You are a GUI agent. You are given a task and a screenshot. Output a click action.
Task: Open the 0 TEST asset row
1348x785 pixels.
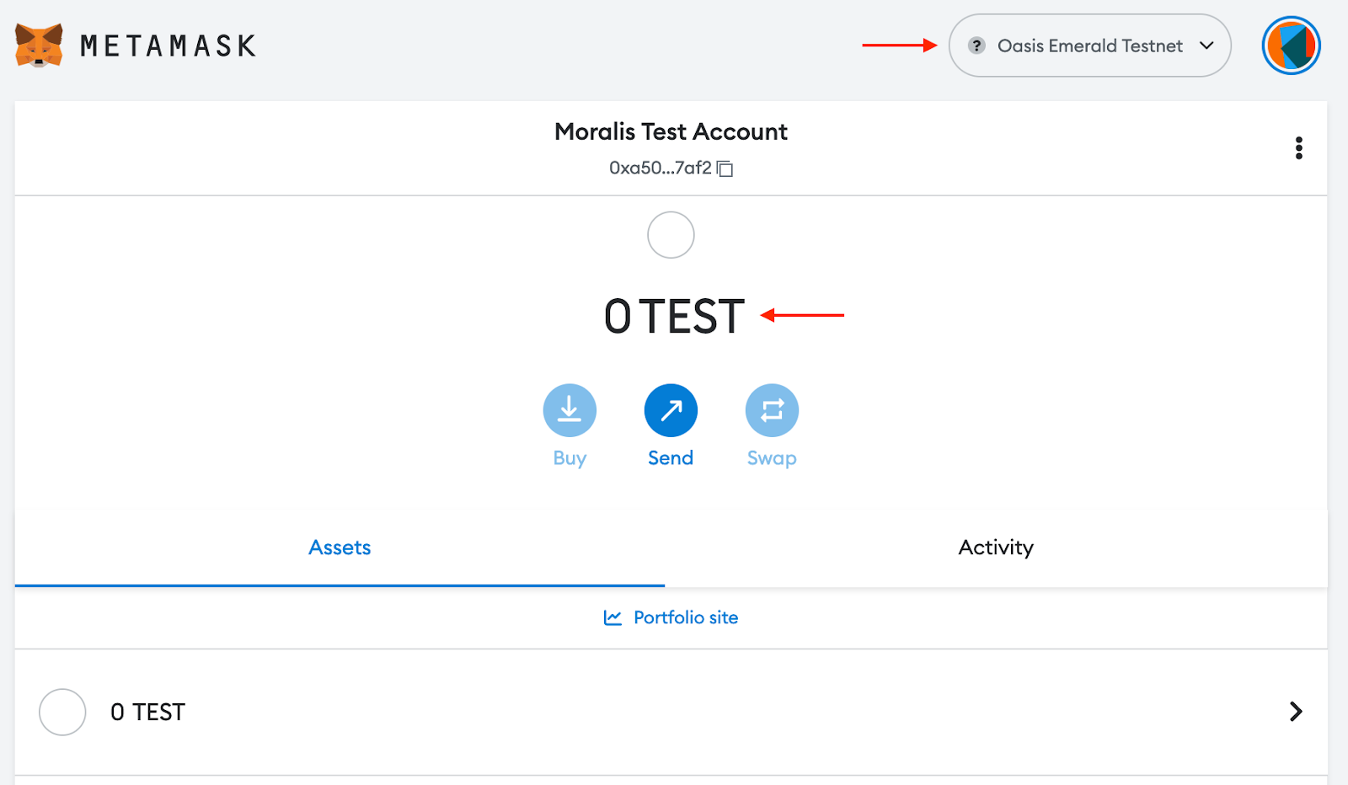[x=671, y=712]
